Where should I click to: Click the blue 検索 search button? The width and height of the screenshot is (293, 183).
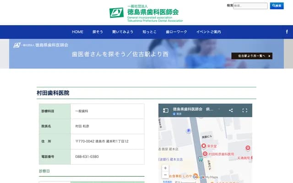click(x=277, y=6)
